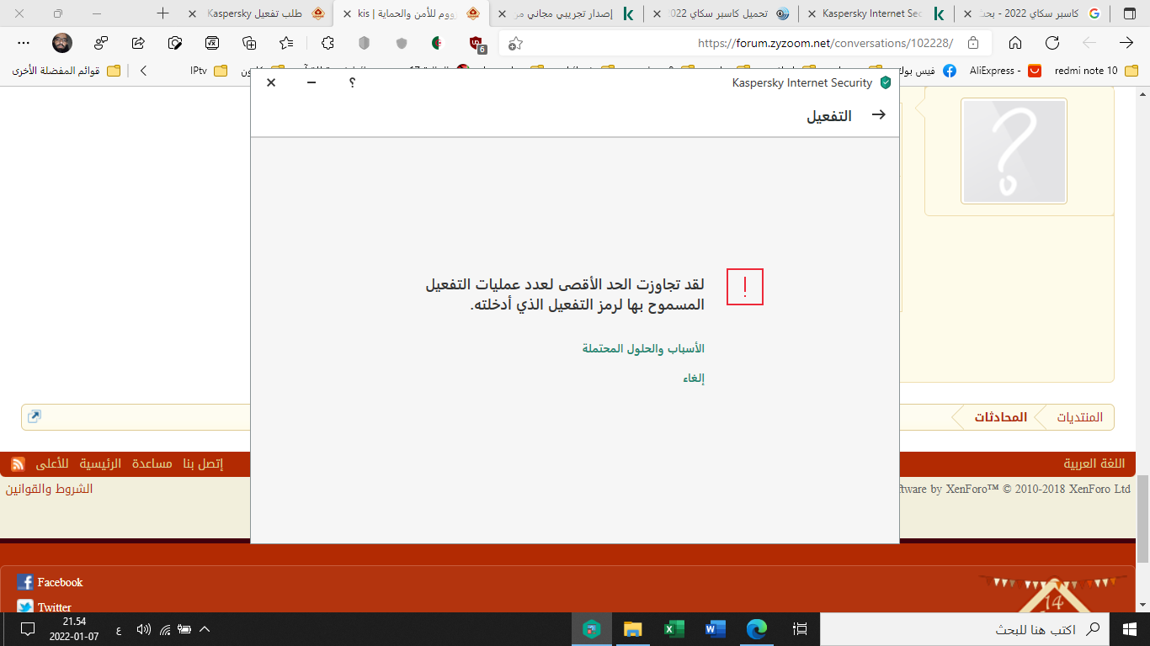1150x646 pixels.
Task: Click the Kaspersky shield logo in the title bar
Action: [885, 82]
